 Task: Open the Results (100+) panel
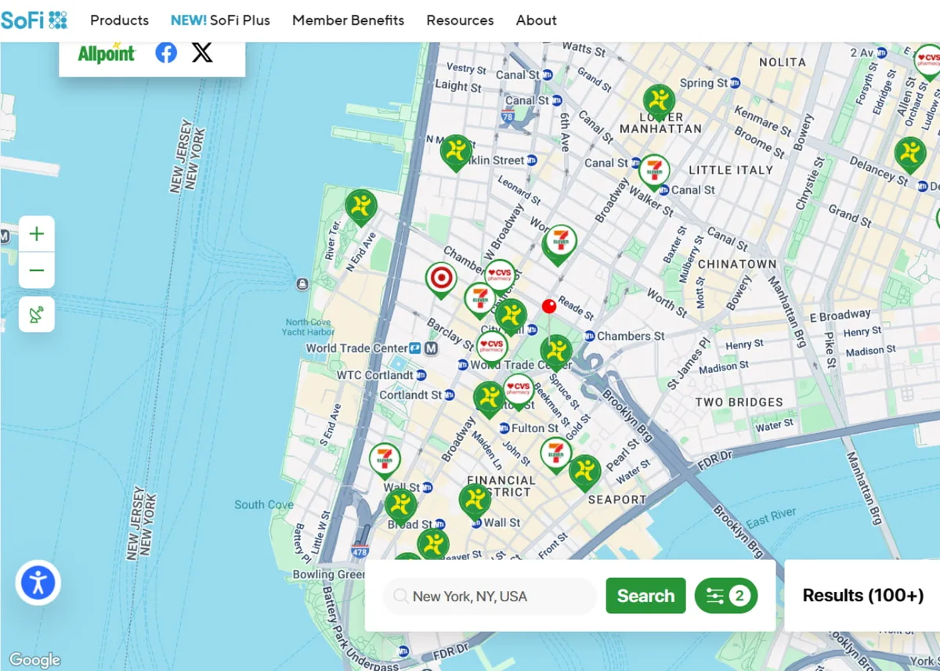pos(862,595)
